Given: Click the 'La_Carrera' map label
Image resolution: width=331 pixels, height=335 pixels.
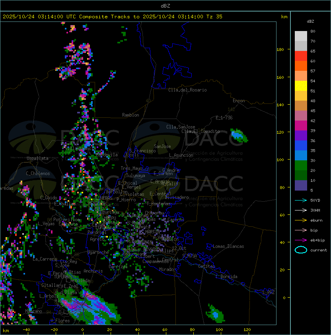Looking at the screenshot, I should pyautogui.click(x=45, y=259).
